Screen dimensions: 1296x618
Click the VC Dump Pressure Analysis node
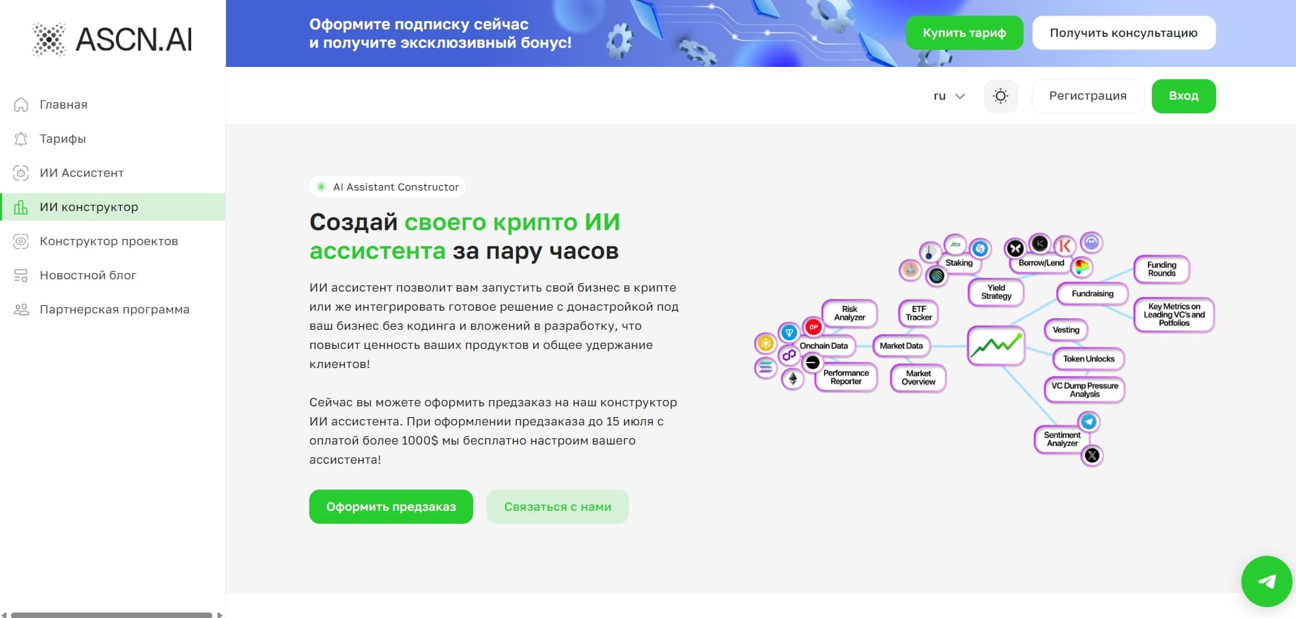(x=1084, y=390)
